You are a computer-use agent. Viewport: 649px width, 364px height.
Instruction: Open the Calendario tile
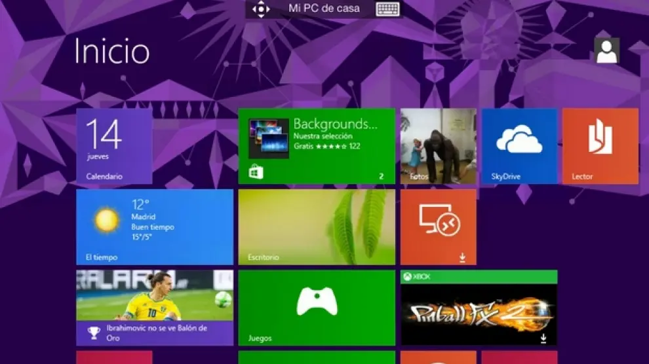114,146
